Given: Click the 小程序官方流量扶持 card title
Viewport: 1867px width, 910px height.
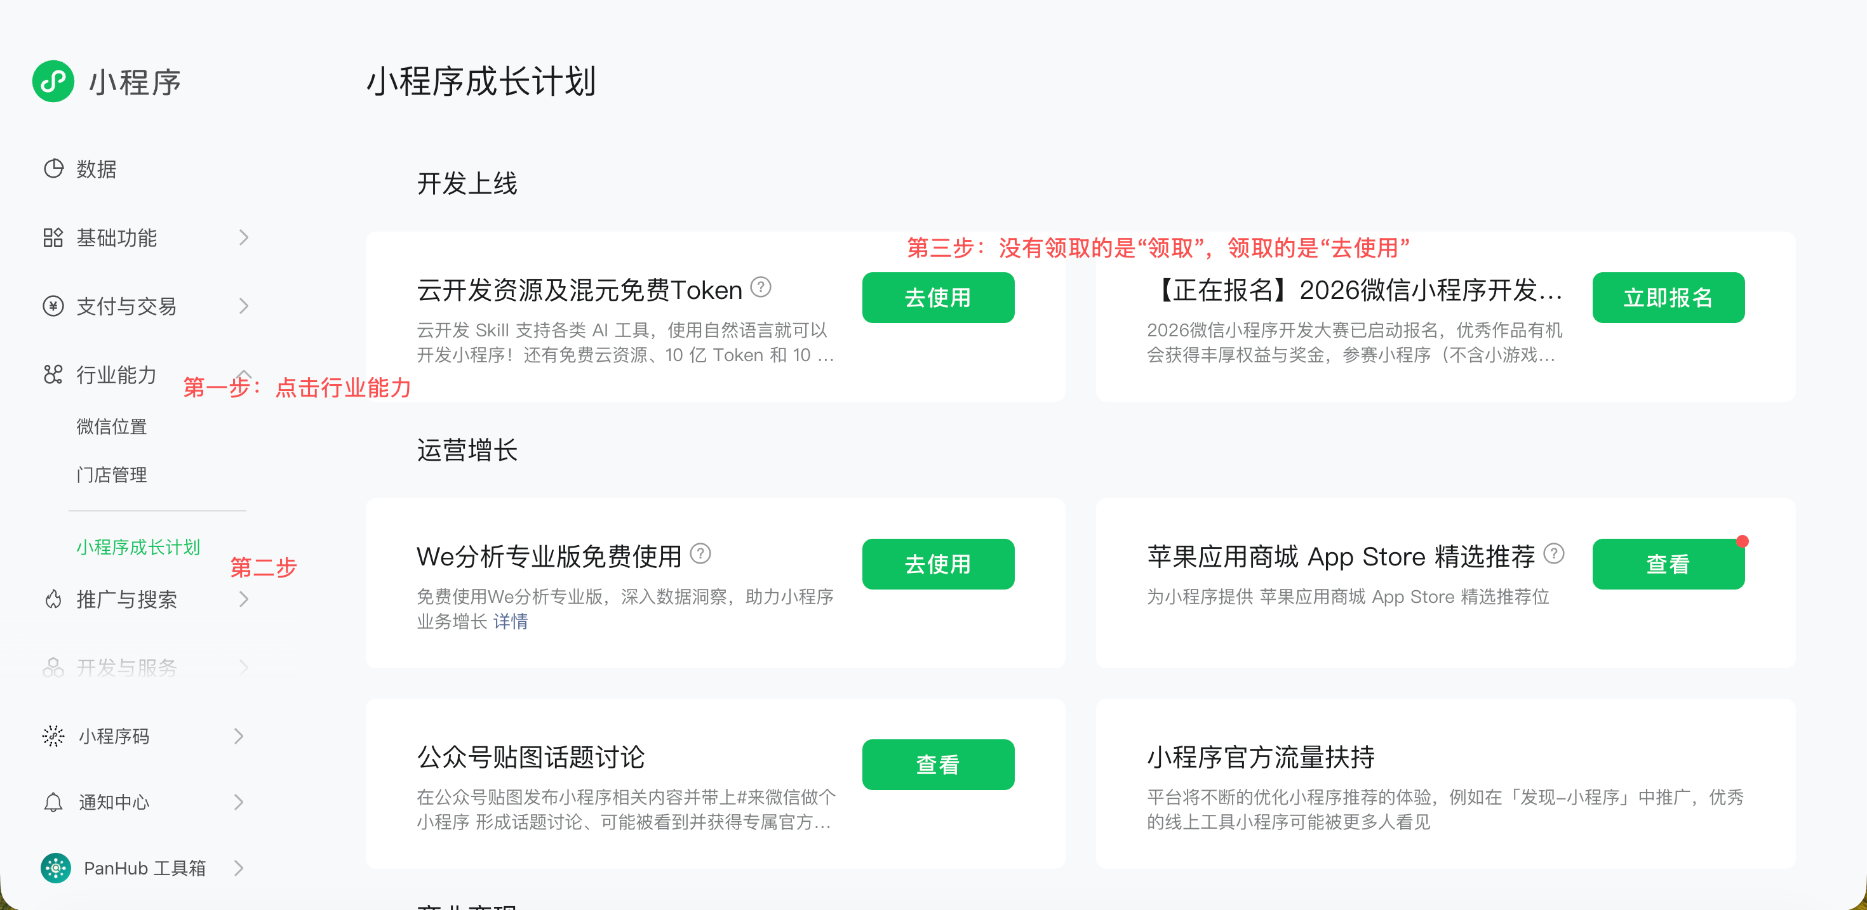Looking at the screenshot, I should pos(1261,757).
